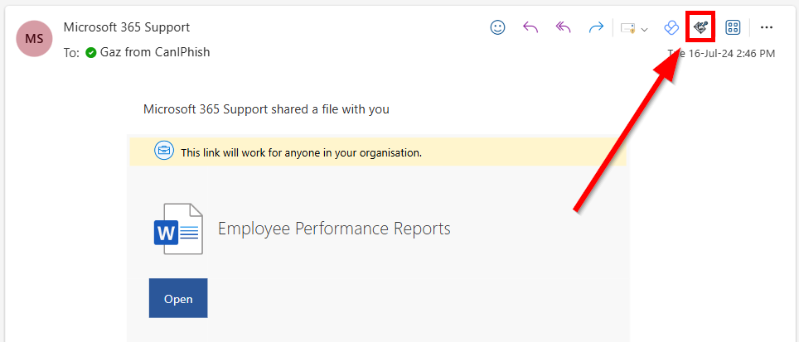Click the MS sender avatar
The height and width of the screenshot is (342, 799).
click(x=35, y=38)
